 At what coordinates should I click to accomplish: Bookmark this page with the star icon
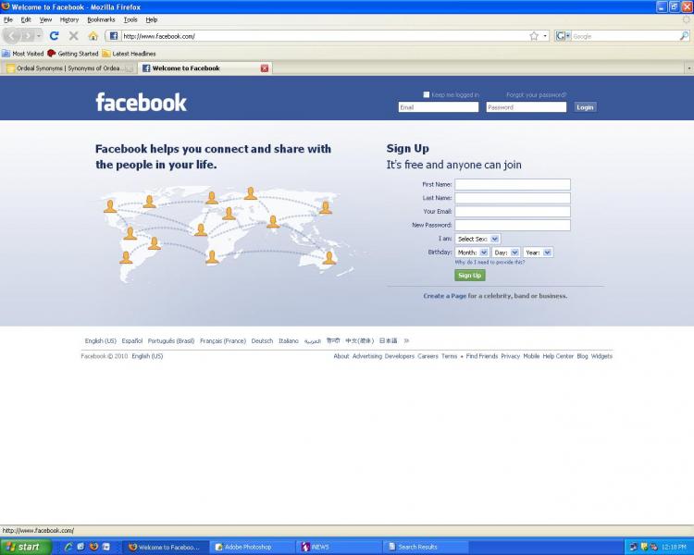click(534, 36)
